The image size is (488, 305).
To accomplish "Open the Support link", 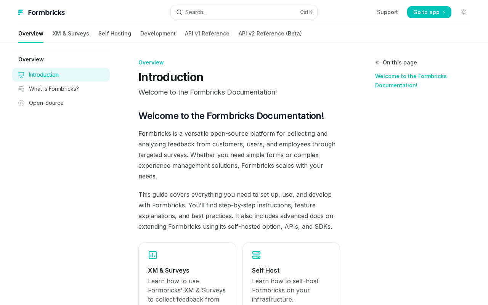I will 387,12.
